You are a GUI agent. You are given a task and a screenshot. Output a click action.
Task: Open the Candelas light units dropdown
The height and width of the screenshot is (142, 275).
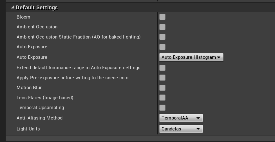pos(181,129)
